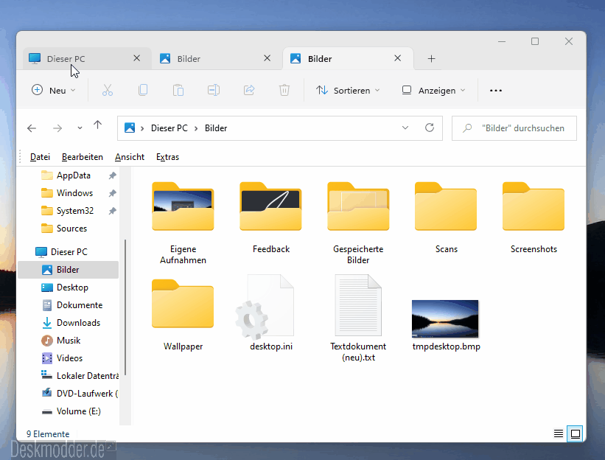Open the Bearbeiten menu
The image size is (605, 460).
(x=83, y=157)
